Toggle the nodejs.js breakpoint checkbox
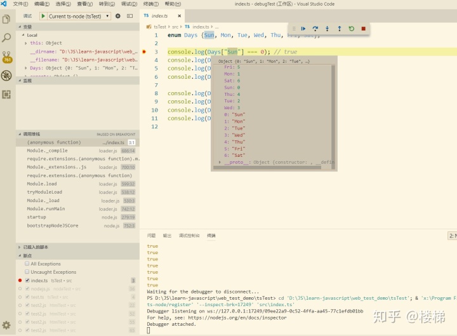Viewport: 457px width, 336px height. 27,289
